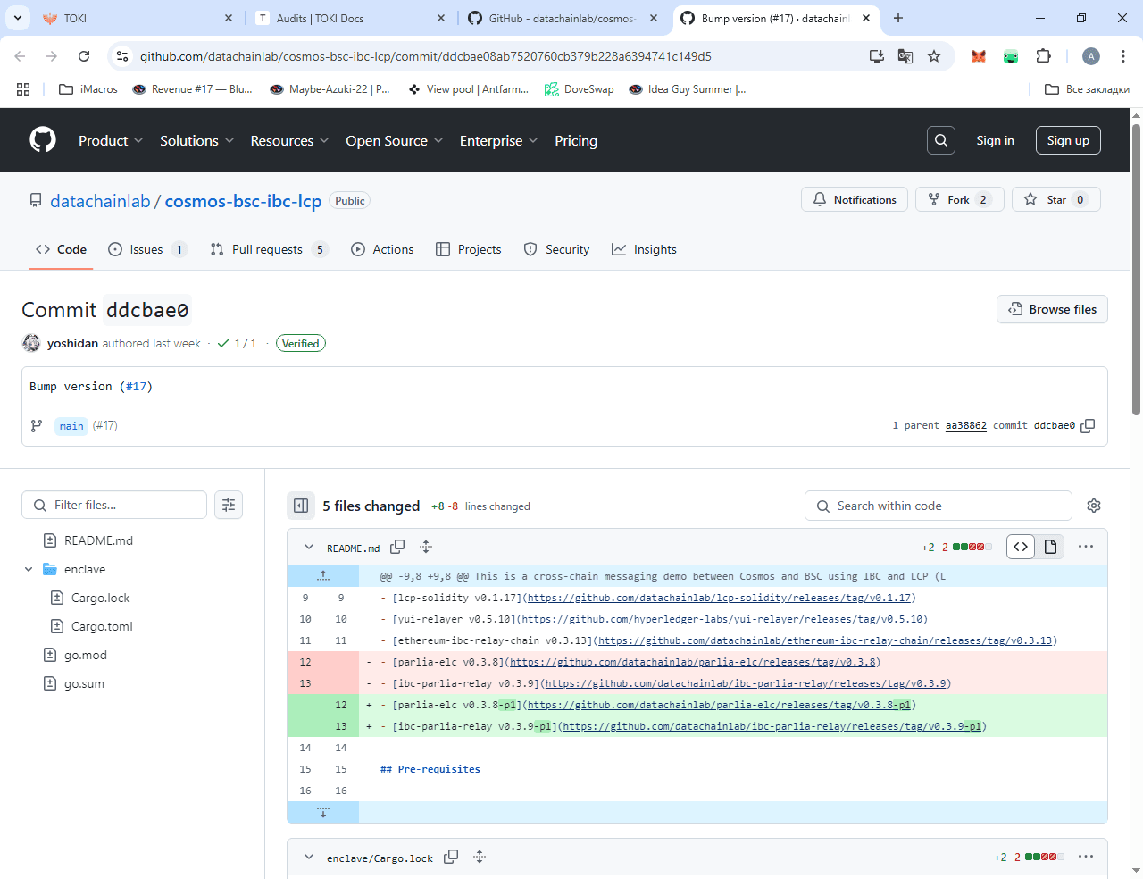Select Cargo.lock in file tree
Viewport: 1143px width, 879px height.
click(x=100, y=598)
